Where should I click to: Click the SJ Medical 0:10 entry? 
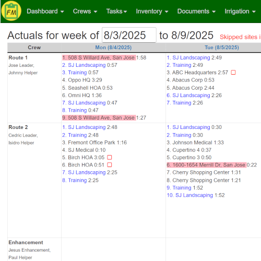coord(84,150)
